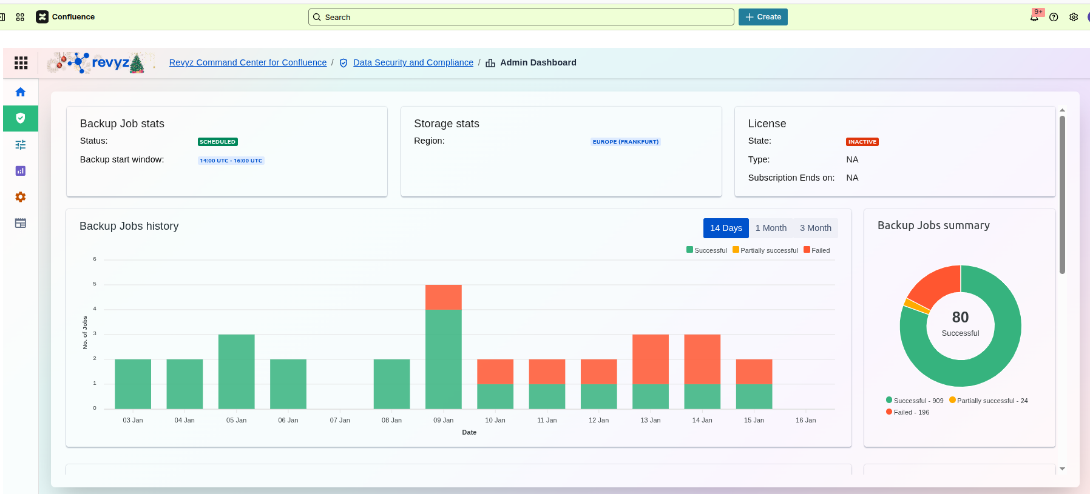
Task: Open Confluence settings gear in header
Action: (1074, 17)
